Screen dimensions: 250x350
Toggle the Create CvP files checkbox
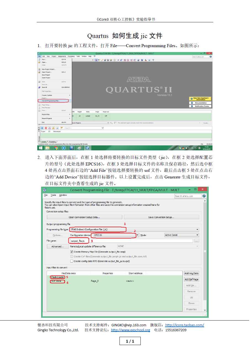(72, 256)
